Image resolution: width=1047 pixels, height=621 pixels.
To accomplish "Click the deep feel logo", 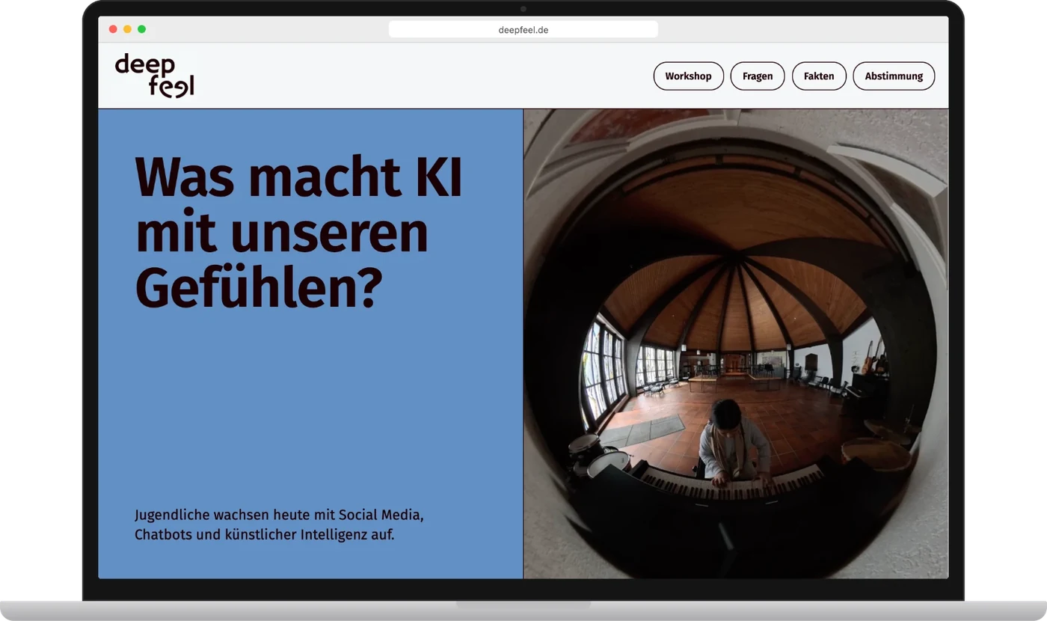I will pos(154,76).
